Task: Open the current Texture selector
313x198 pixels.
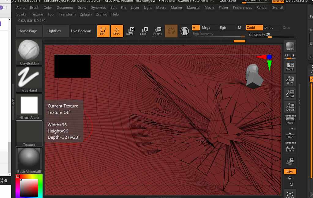Action: (29, 133)
